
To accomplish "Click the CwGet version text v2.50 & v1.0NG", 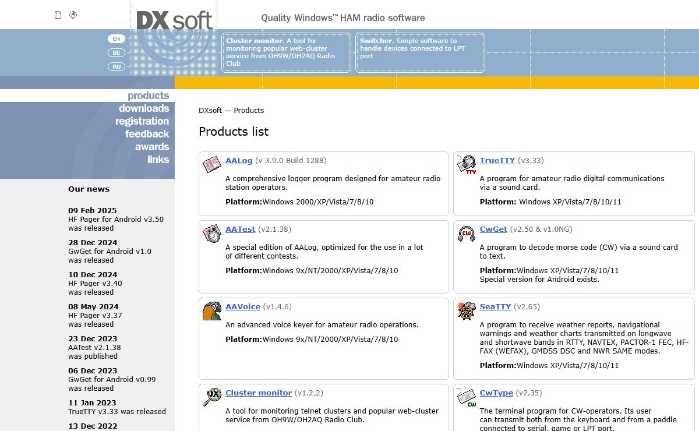I will [542, 229].
